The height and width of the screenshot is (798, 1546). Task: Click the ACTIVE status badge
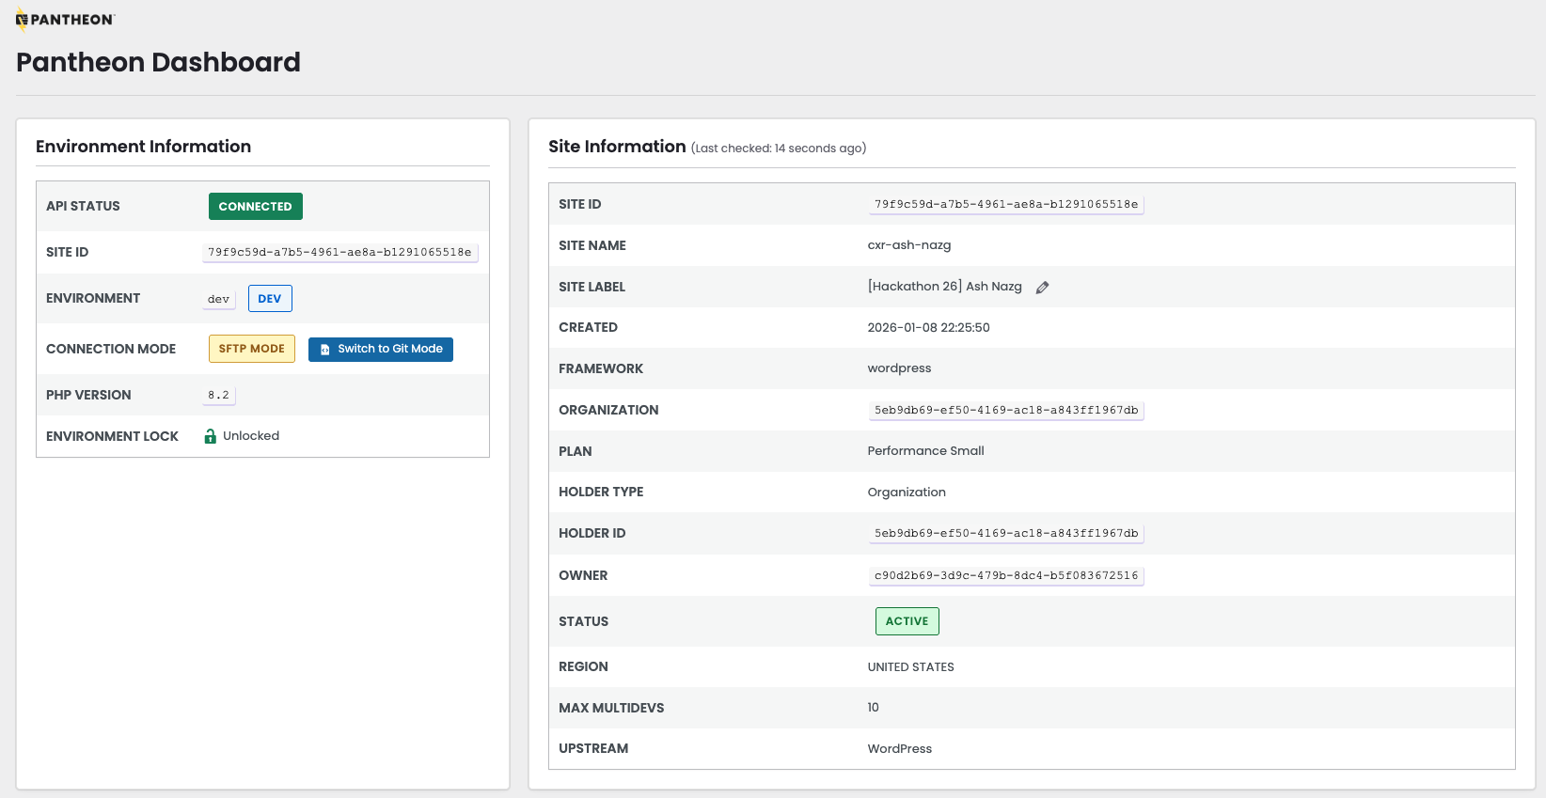point(907,621)
